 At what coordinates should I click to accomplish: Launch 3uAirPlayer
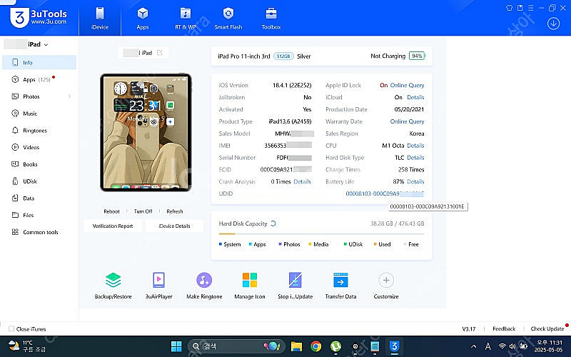[x=158, y=286]
